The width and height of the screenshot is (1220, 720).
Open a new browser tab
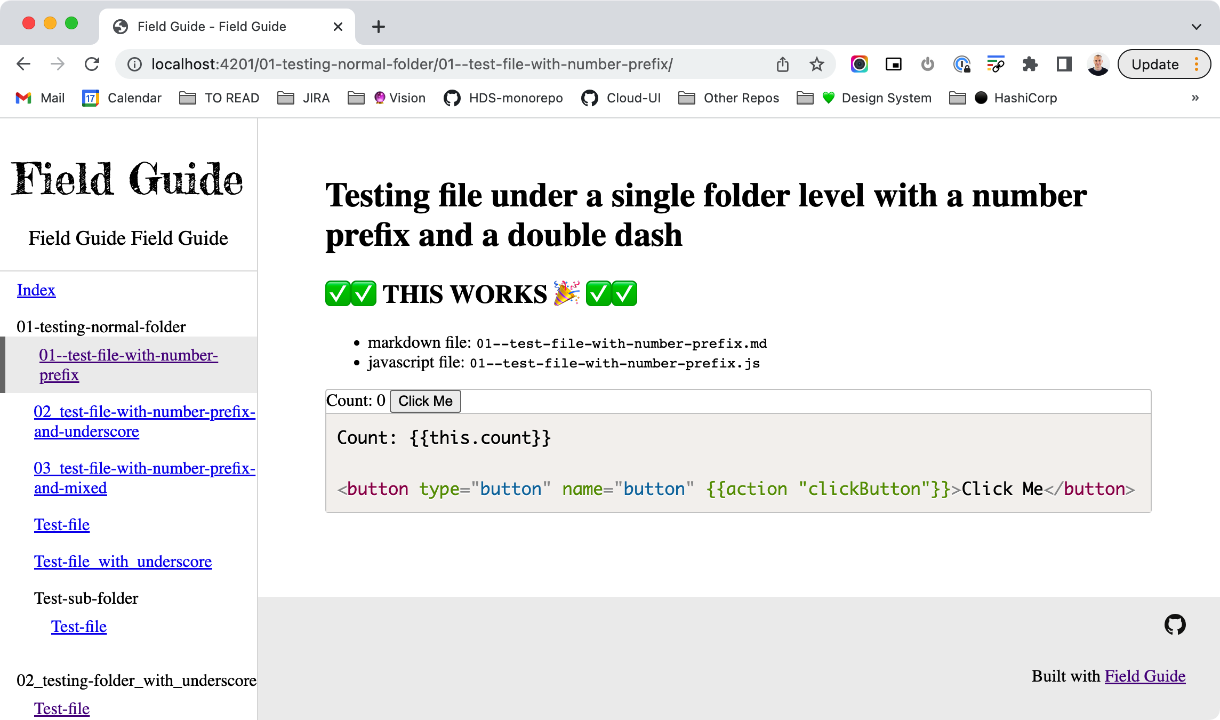379,27
